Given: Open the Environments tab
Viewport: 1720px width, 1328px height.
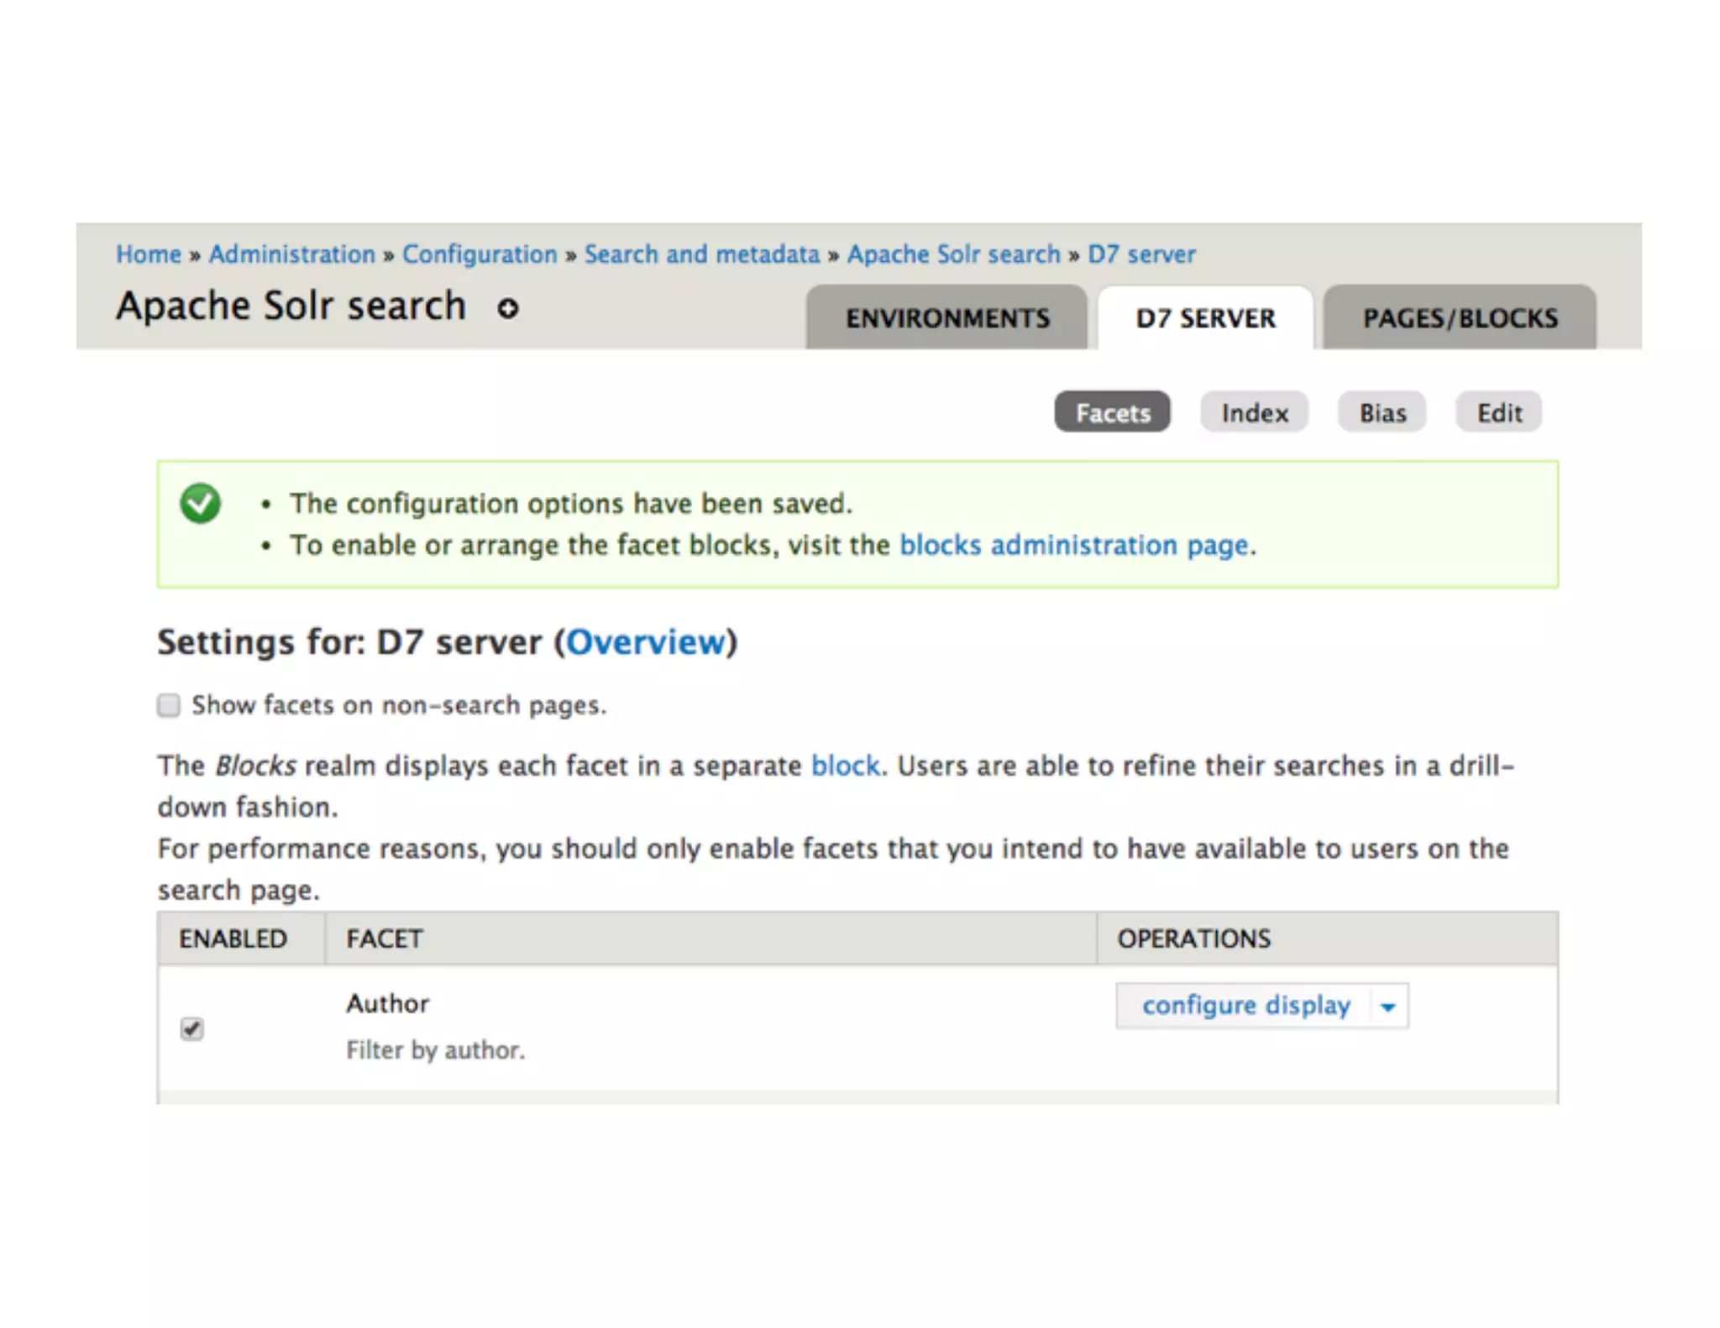Looking at the screenshot, I should pos(947,318).
